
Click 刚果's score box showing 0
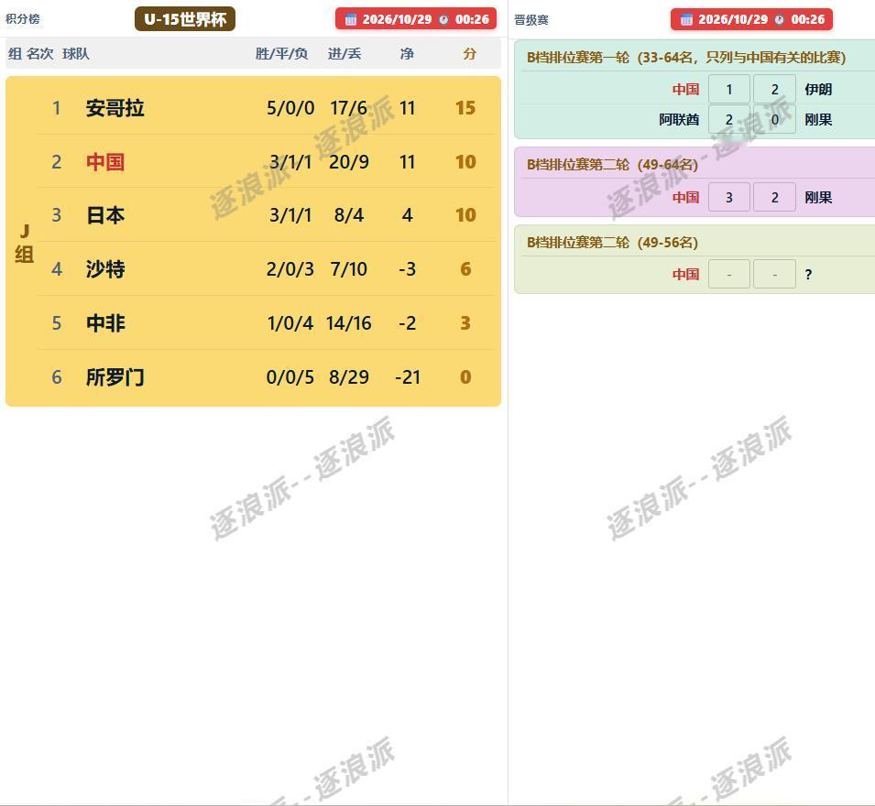(774, 119)
